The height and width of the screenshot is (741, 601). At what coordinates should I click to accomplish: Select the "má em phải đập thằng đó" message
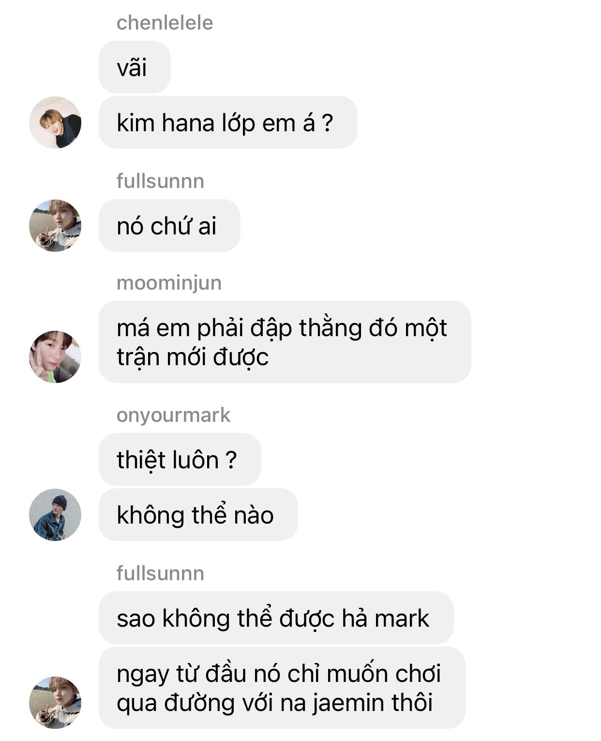[285, 342]
